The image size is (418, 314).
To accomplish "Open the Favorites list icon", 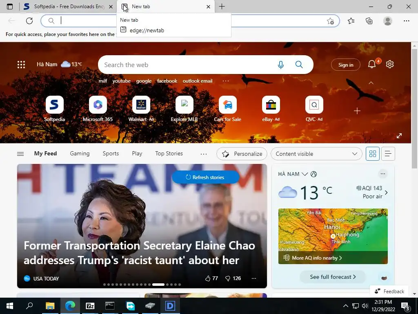I will pyautogui.click(x=351, y=21).
